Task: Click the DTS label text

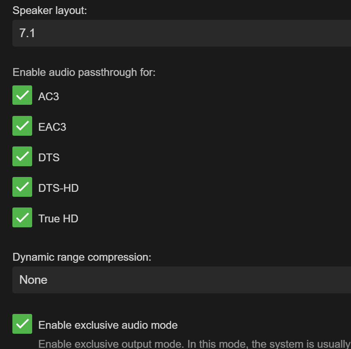Action: 49,158
